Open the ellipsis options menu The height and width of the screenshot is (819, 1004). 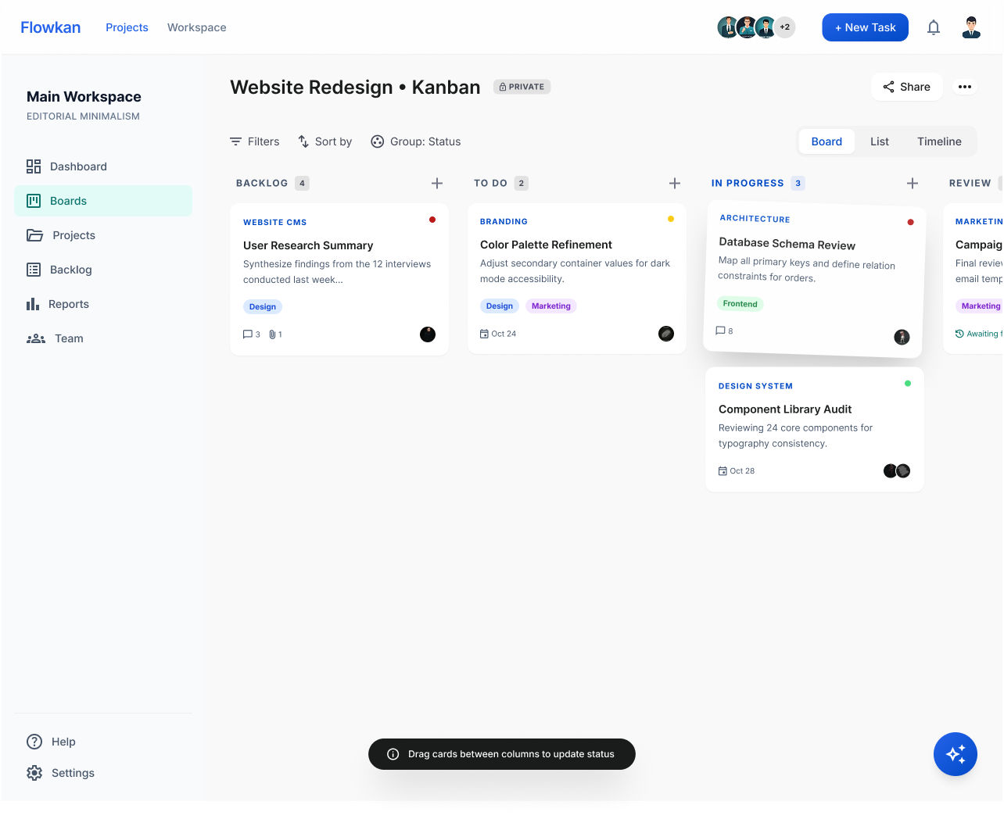coord(966,87)
